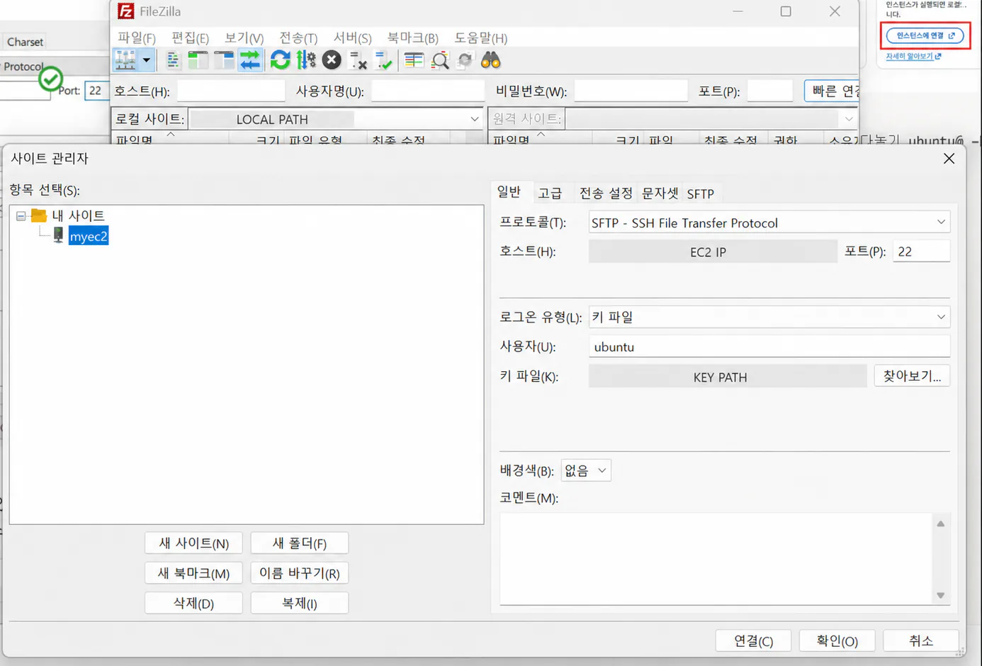Toggle directory comparison magnifier icon
This screenshot has width=982, height=666.
440,60
